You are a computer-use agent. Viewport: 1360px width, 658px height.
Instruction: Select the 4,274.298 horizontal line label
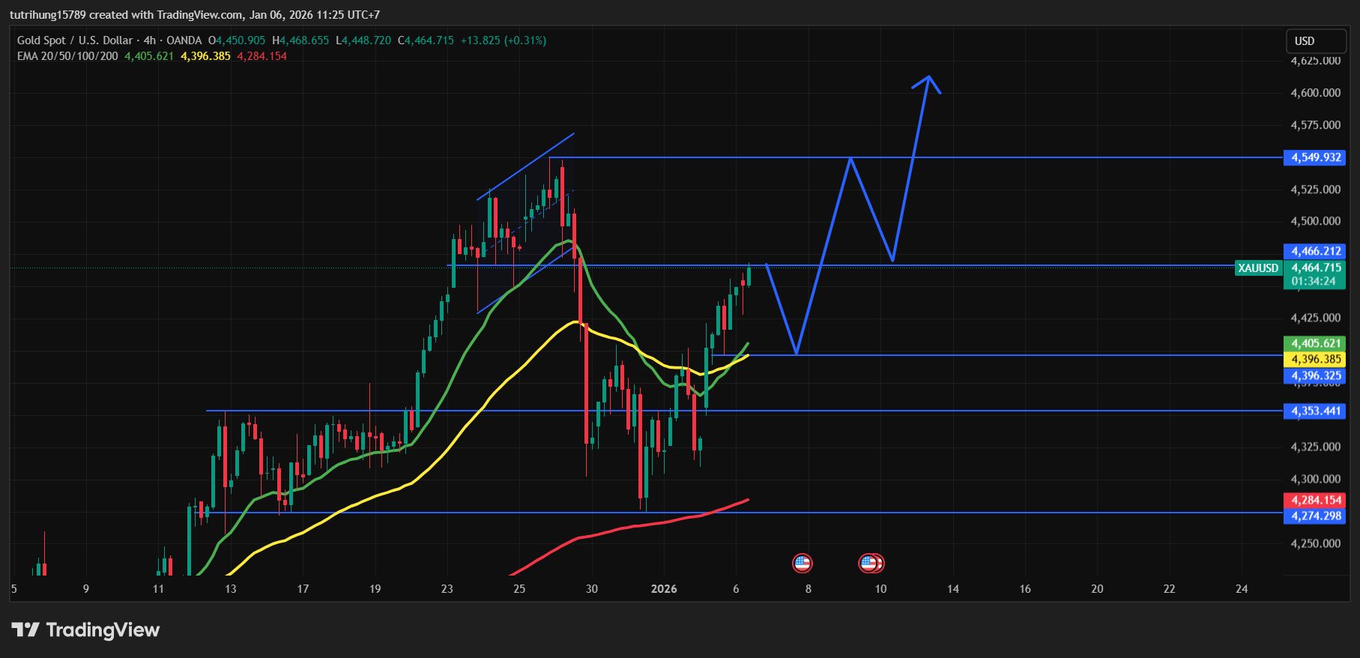1315,516
